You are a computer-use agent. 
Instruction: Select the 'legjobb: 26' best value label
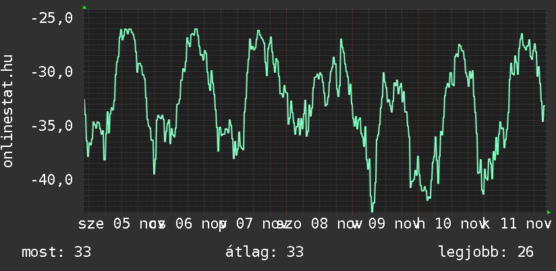[486, 252]
